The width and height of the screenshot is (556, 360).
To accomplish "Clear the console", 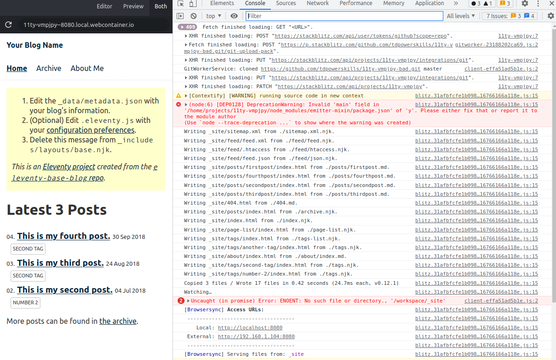I will tap(194, 16).
